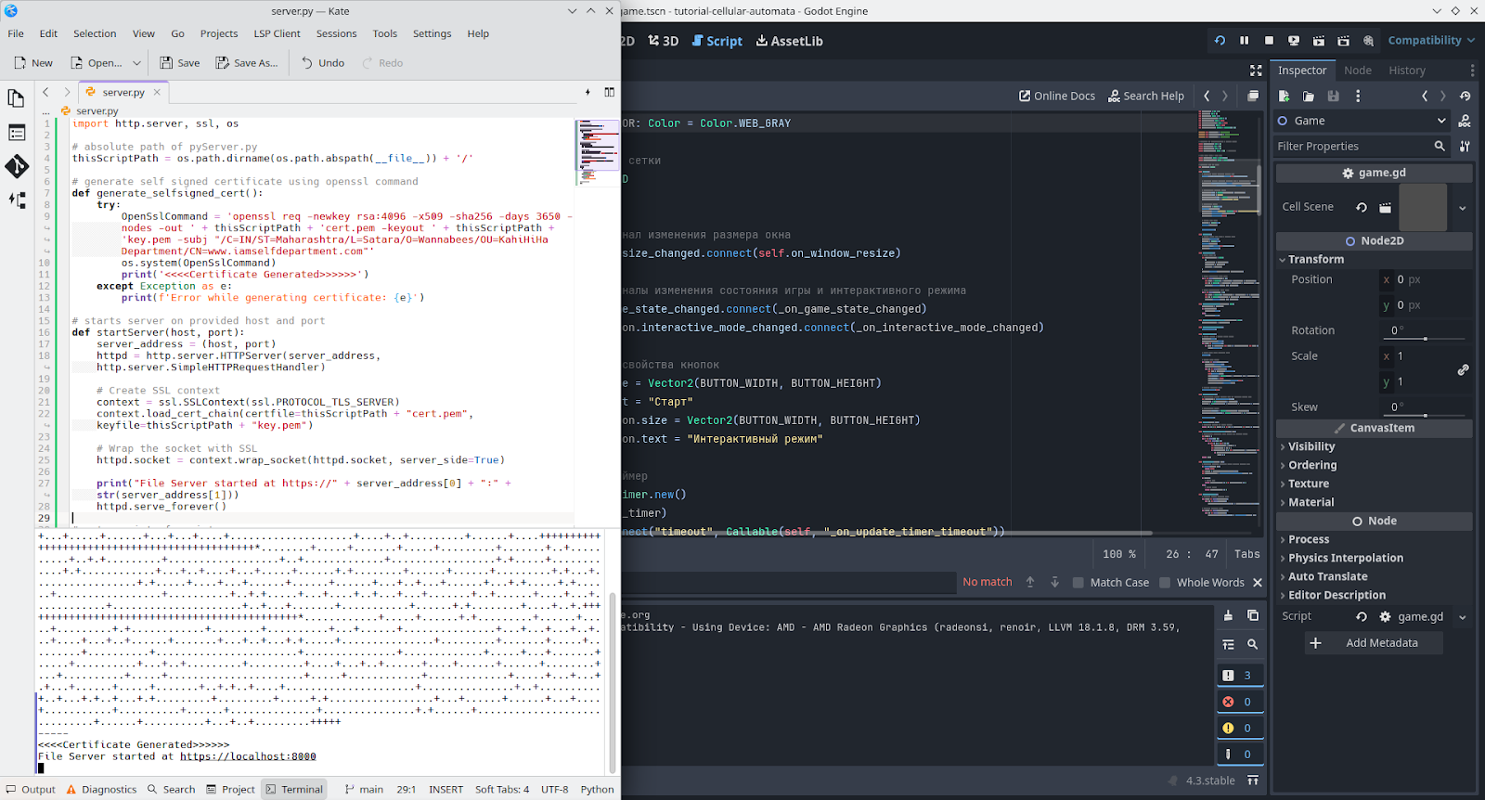Toggle the Godot output search icon

pos(1252,644)
